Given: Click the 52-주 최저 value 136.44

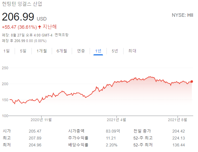Looking at the screenshot, I should pos(179,145).
